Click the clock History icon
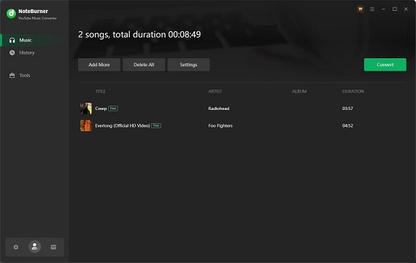 [x=12, y=52]
